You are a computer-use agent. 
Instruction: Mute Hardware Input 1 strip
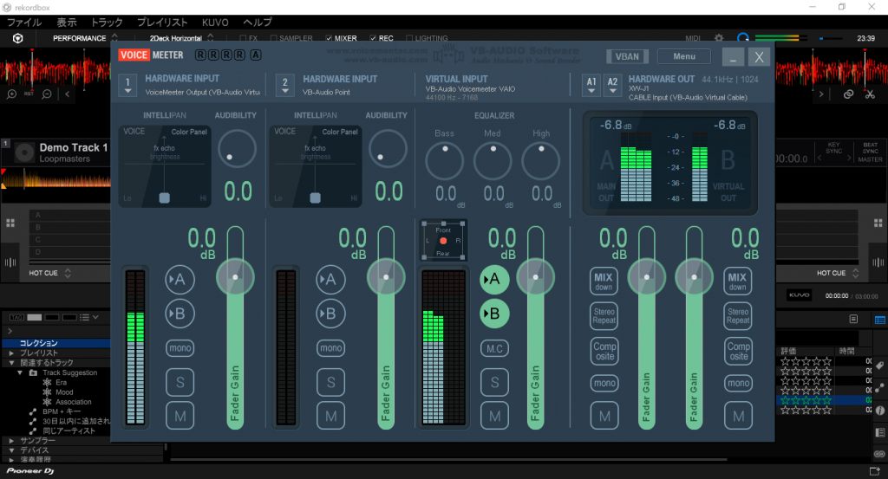pos(180,417)
